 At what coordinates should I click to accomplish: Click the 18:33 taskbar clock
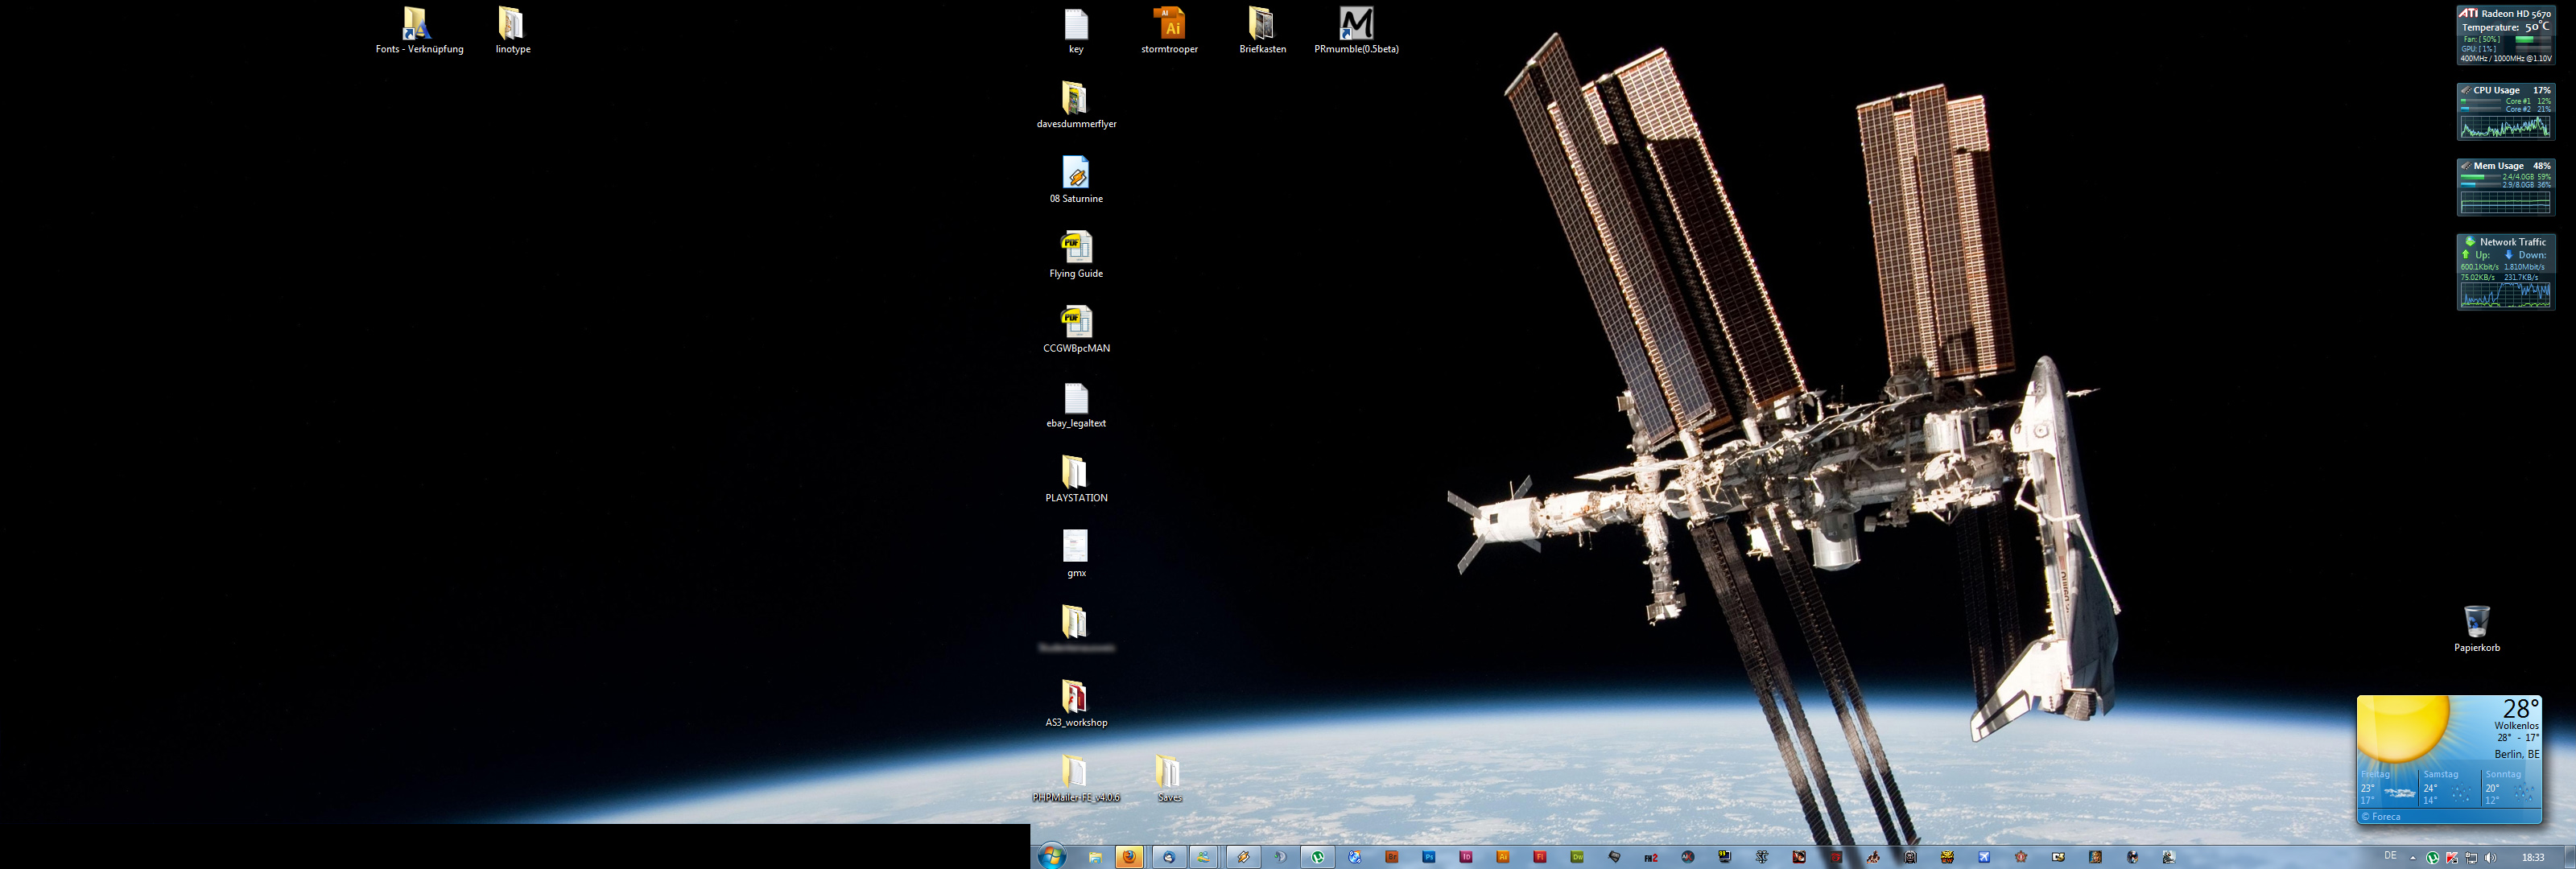2534,858
